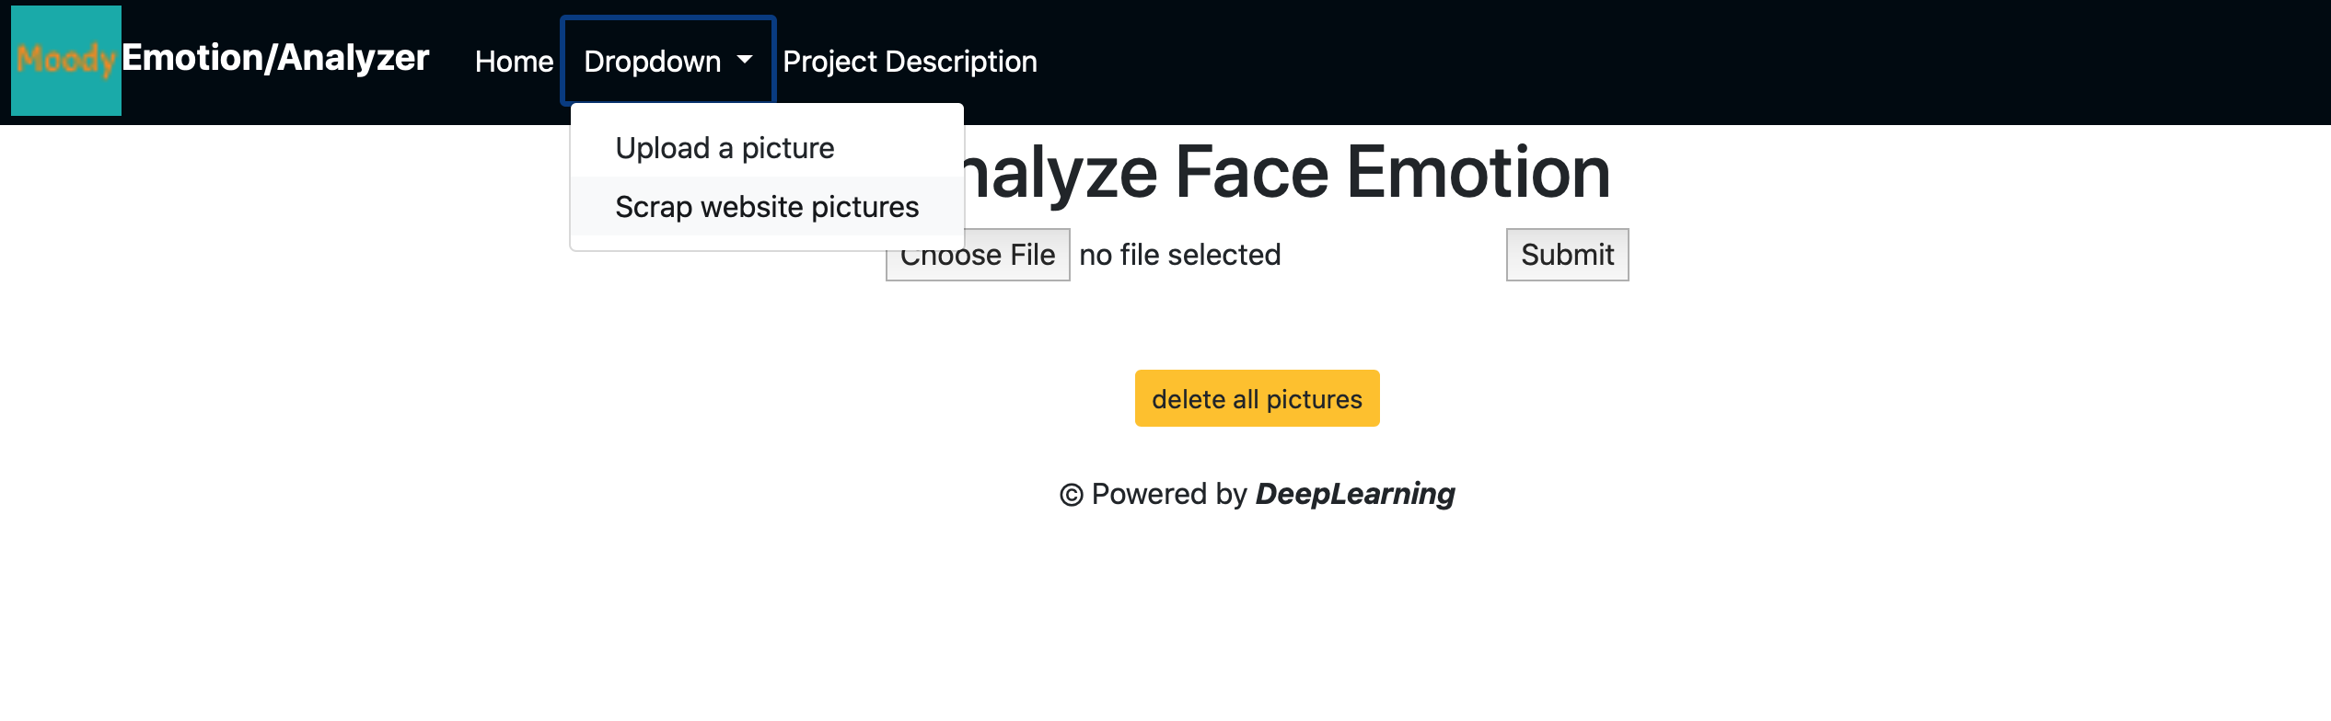Click the Powered by footer text
2331x721 pixels.
[x=1169, y=494]
